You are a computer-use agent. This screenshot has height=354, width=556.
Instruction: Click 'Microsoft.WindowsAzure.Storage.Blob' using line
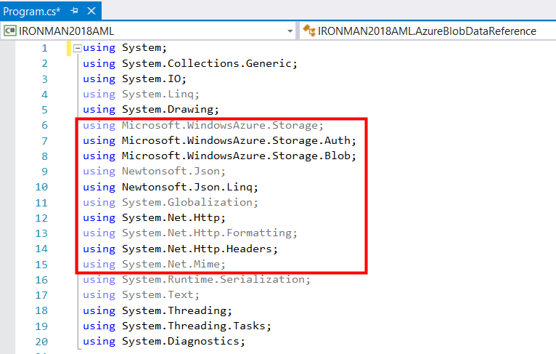click(219, 156)
